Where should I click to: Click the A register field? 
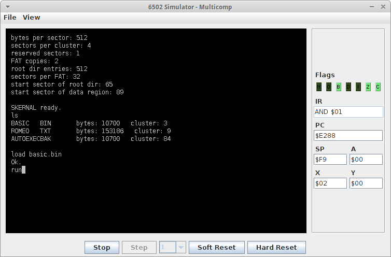click(x=366, y=159)
